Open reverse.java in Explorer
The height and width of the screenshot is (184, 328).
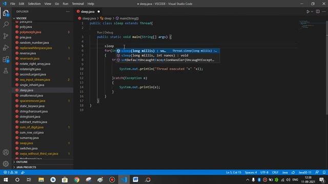[28, 53]
